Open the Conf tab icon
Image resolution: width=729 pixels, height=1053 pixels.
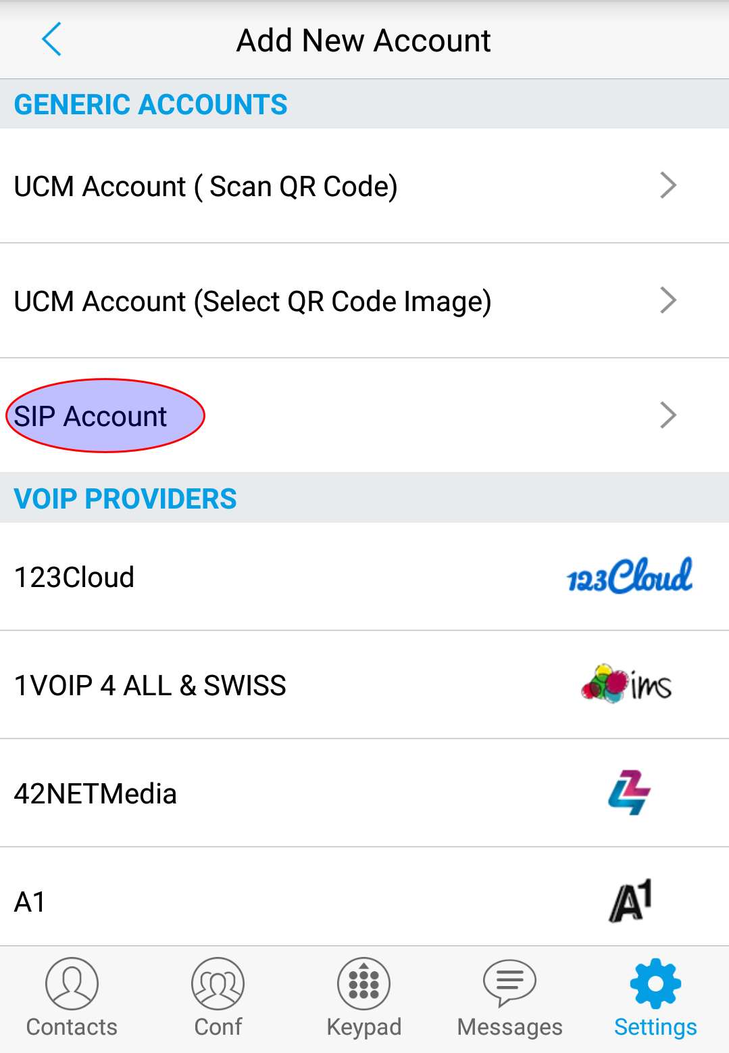[218, 983]
